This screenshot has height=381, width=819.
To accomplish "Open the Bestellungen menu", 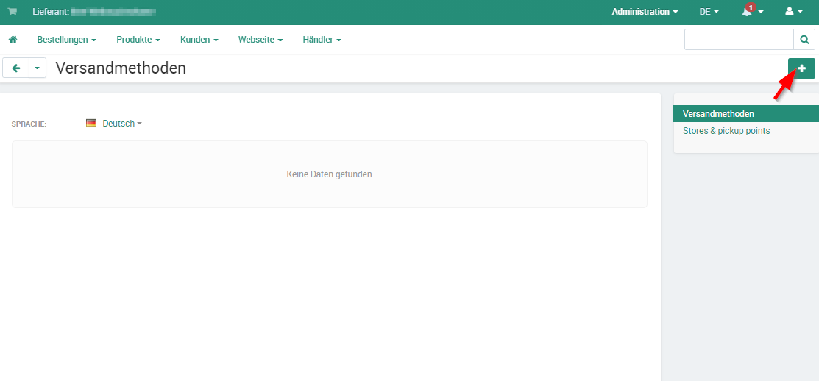I will pos(67,40).
